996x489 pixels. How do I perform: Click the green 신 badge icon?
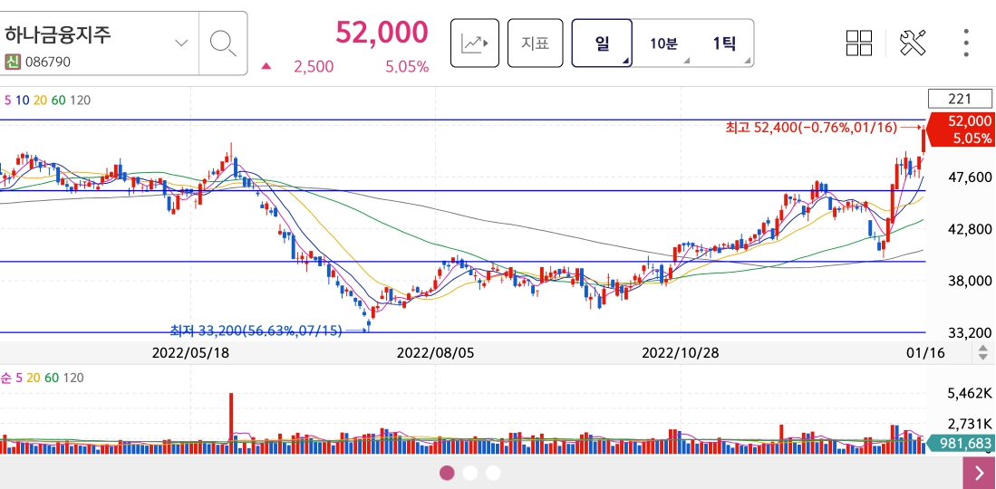[x=12, y=62]
